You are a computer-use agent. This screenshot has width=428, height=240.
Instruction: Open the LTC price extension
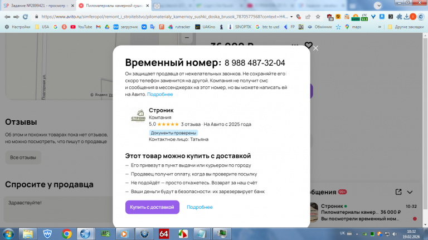pos(364,17)
